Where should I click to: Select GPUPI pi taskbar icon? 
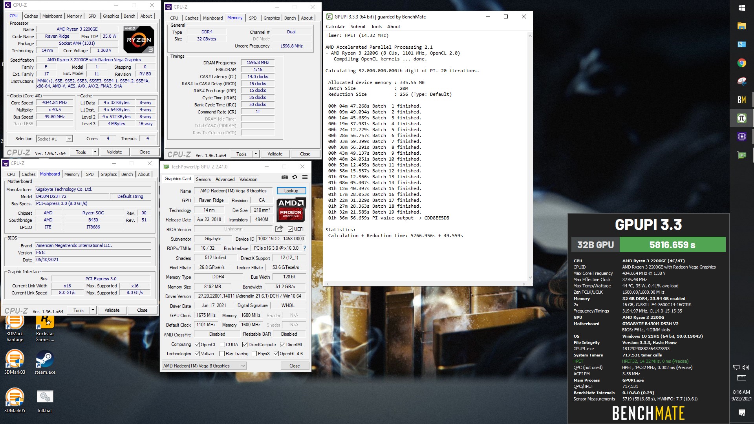click(742, 118)
